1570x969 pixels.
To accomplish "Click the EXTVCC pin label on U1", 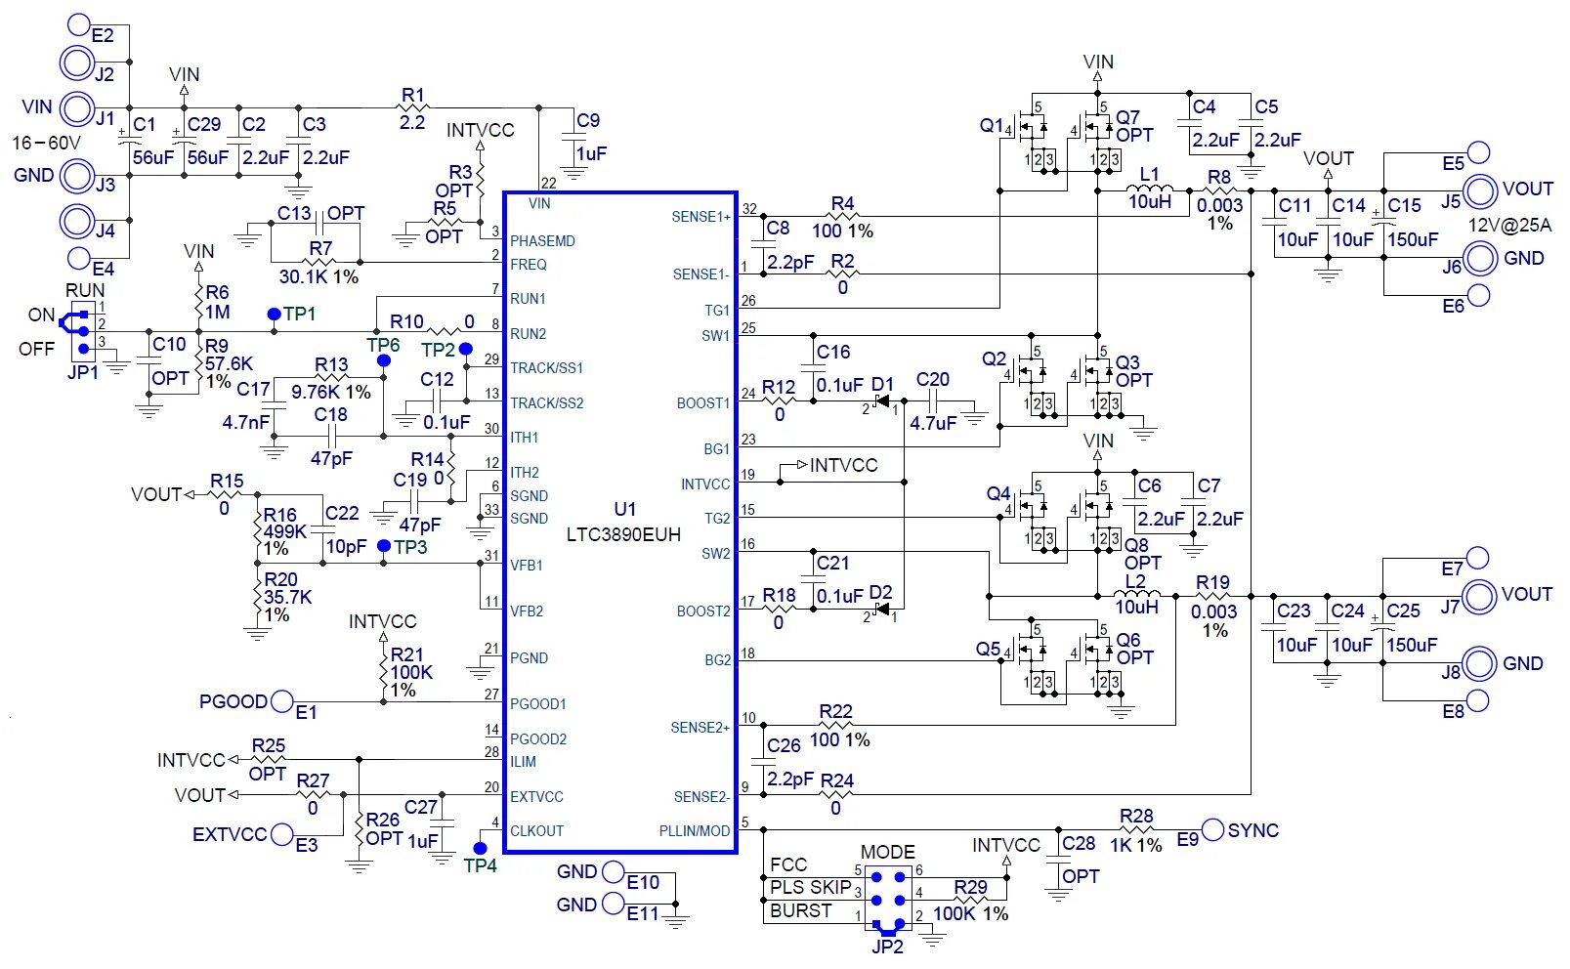I will [536, 797].
